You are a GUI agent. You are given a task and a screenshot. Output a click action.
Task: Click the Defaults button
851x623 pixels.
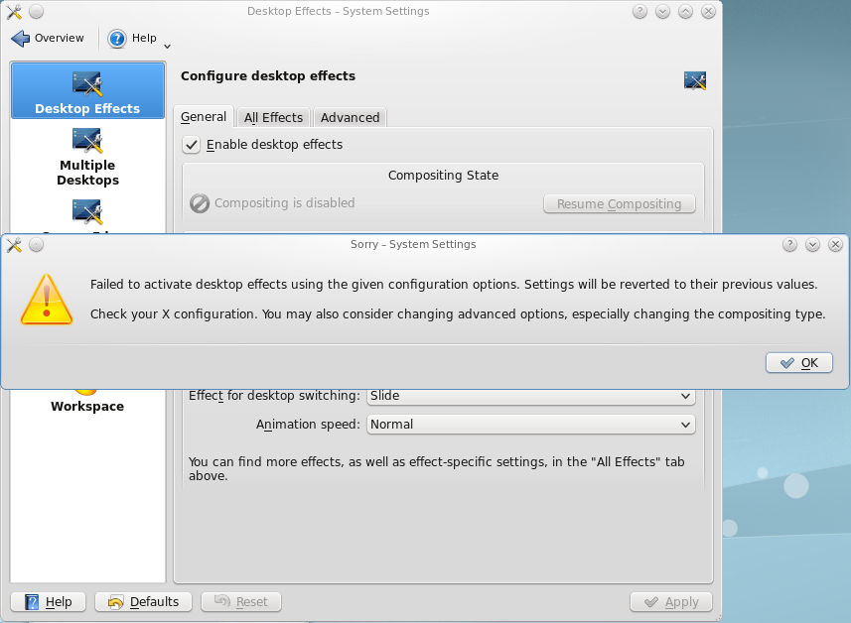click(143, 601)
